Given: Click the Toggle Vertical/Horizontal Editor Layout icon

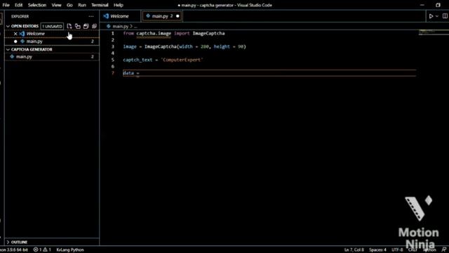Looking at the screenshot, I should click(78, 26).
